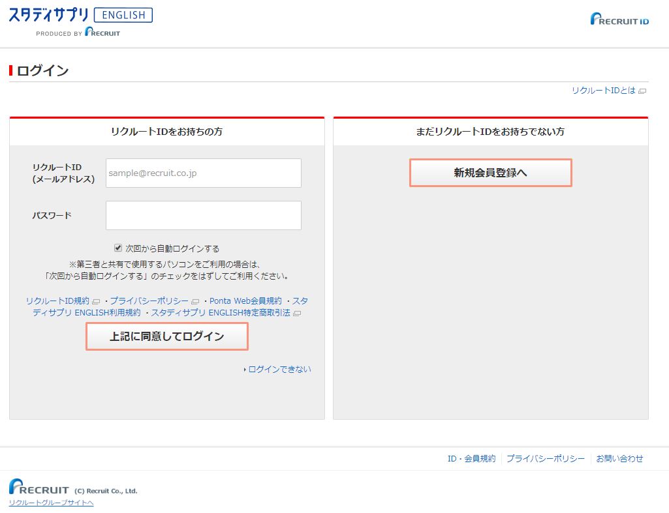Viewport: 669px width, 513px height.
Task: Click お問い合わせ in the footer
Action: [619, 459]
